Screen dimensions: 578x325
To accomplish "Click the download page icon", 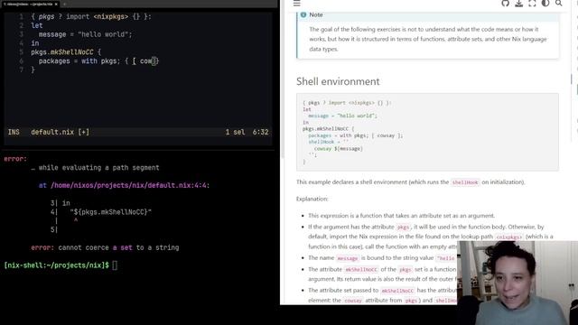I will (518, 4).
